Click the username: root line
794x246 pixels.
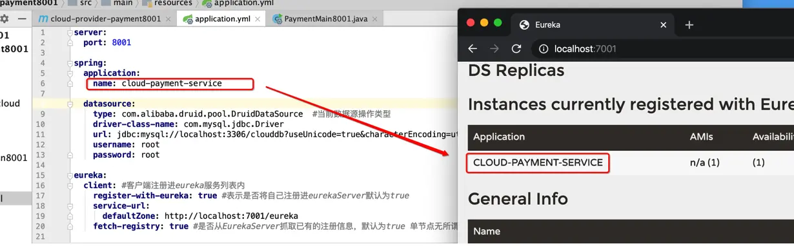pos(126,145)
